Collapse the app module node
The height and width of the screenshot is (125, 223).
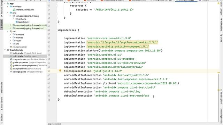[x=5, y=3]
